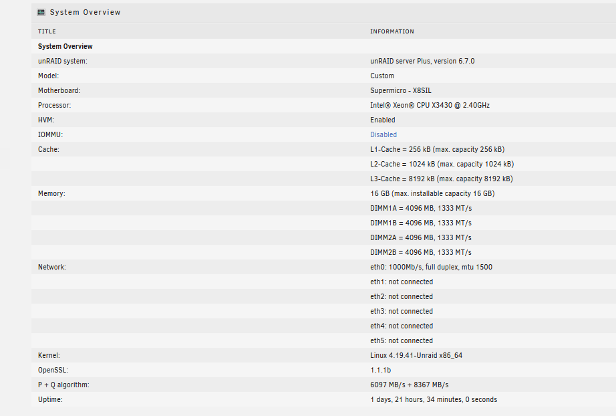The width and height of the screenshot is (616, 416).
Task: Select the L3-Cache = 8192 kB line
Action: [x=442, y=179]
